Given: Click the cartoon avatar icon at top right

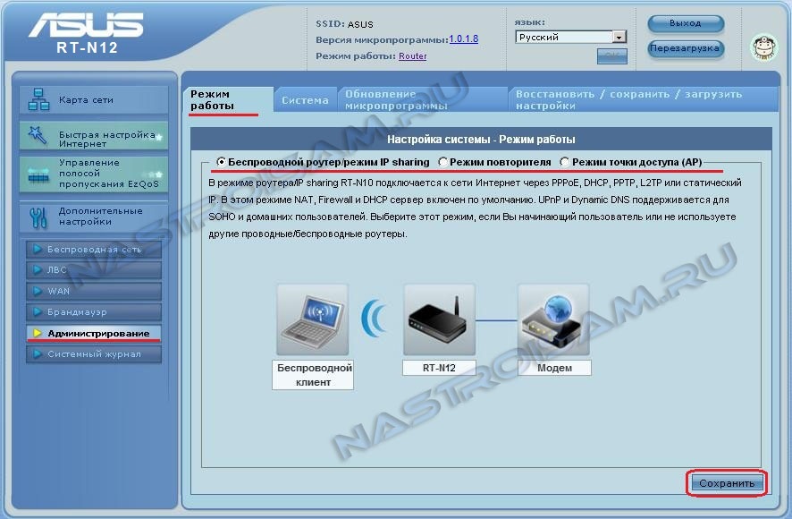Looking at the screenshot, I should tap(763, 46).
